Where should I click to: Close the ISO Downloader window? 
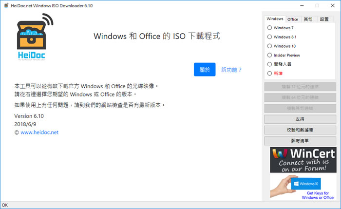point(333,5)
